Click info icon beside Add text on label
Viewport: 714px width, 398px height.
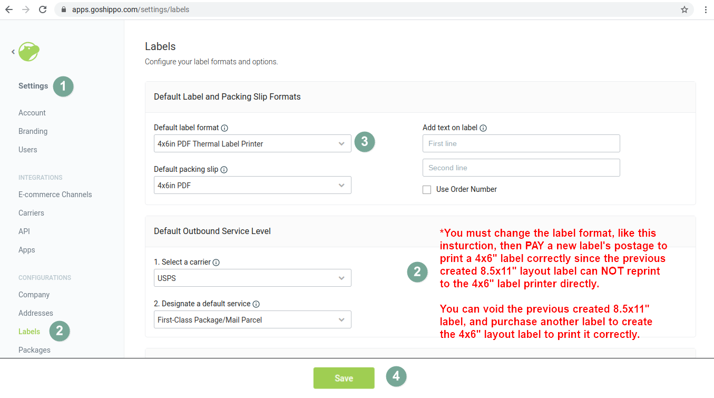click(x=483, y=128)
